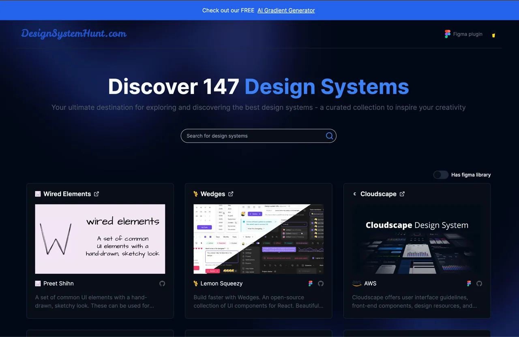The height and width of the screenshot is (337, 519).
Task: Click the Cloudscape logo beside card title
Action: 355,194
